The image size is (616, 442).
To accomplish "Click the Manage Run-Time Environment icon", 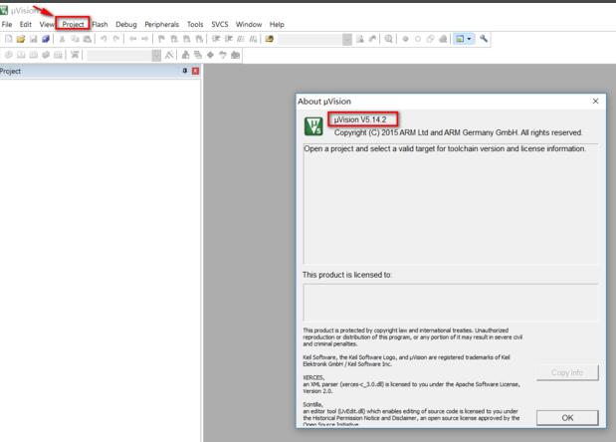I will pyautogui.click(x=210, y=55).
